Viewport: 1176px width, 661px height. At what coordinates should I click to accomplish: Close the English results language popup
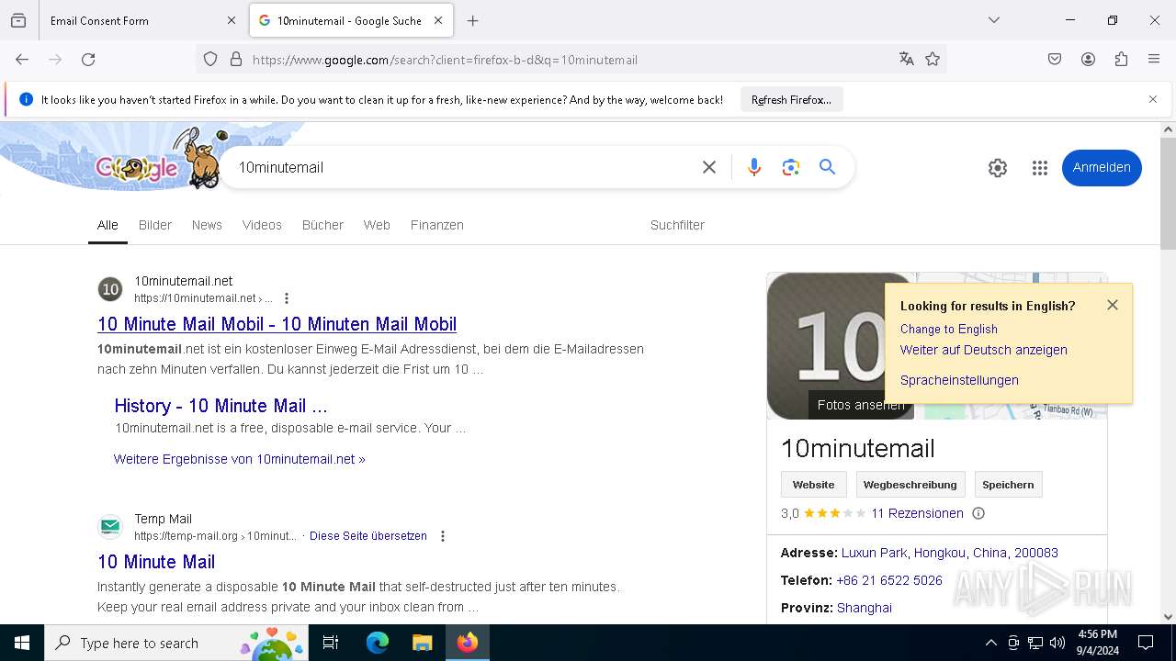[x=1113, y=305]
